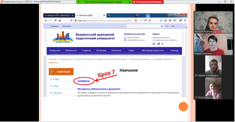Open the university Facebook icon
The image size is (235, 122).
(162, 44)
